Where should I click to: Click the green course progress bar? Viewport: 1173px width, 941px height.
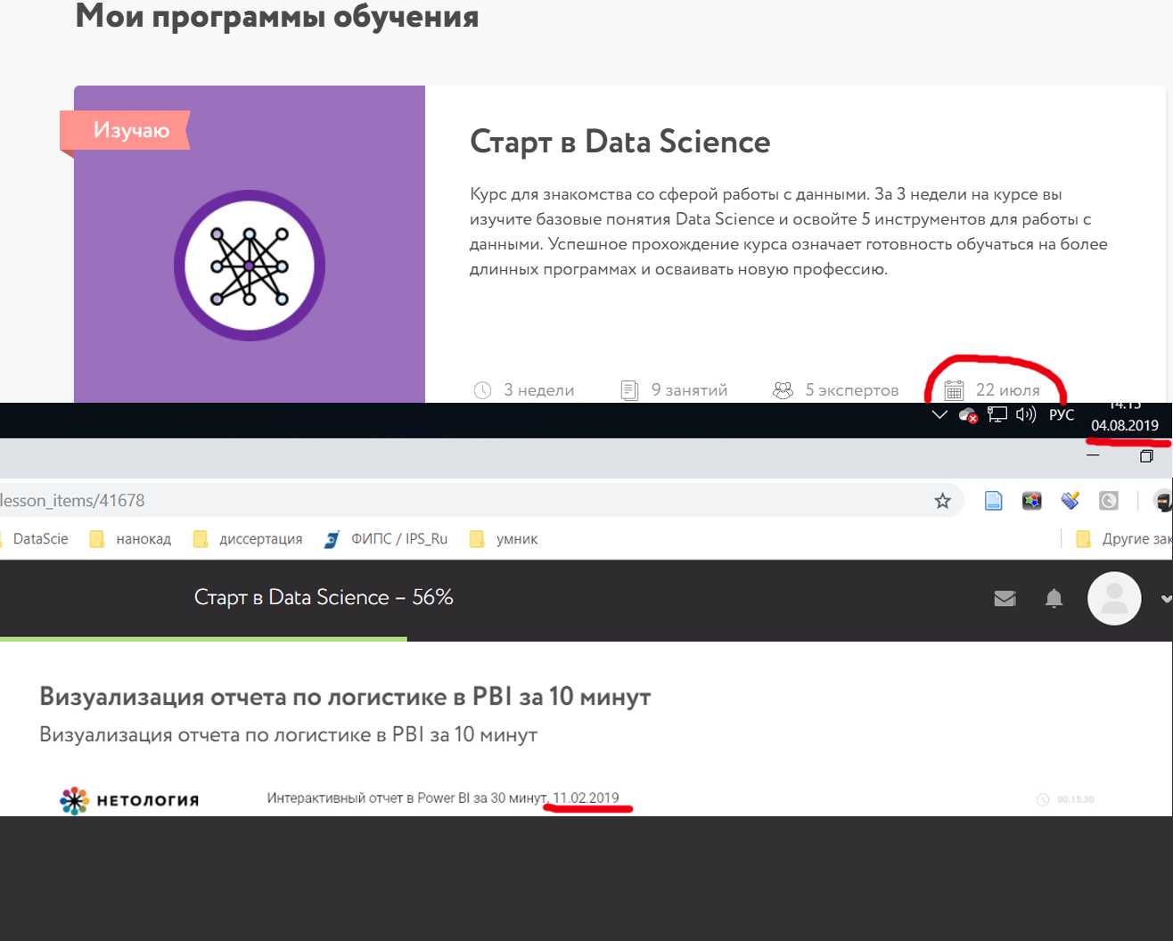point(203,638)
